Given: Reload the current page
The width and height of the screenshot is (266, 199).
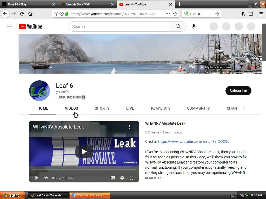Looking at the screenshot, I should (22, 14).
